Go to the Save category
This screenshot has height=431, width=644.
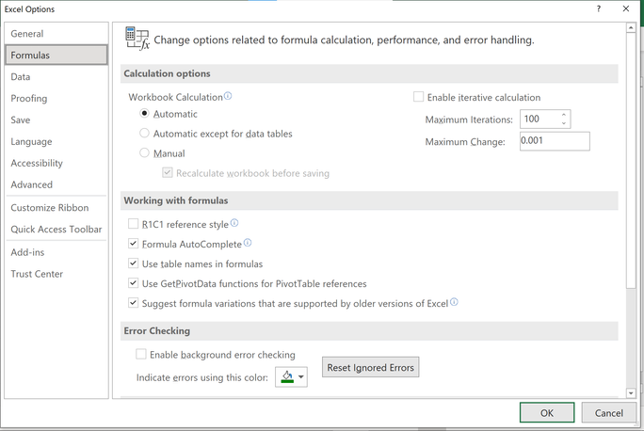point(56,120)
